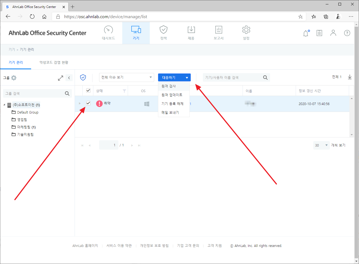Open the 30 개씩 보기 page-size dropdown

(x=321, y=145)
